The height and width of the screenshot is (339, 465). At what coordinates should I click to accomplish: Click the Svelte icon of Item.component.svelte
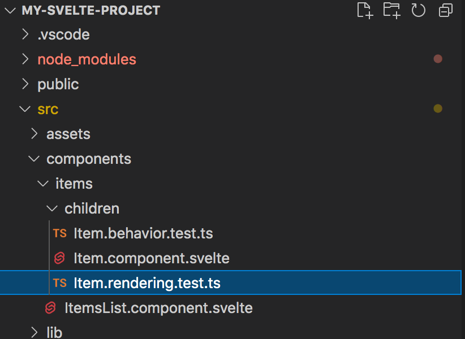pyautogui.click(x=59, y=258)
